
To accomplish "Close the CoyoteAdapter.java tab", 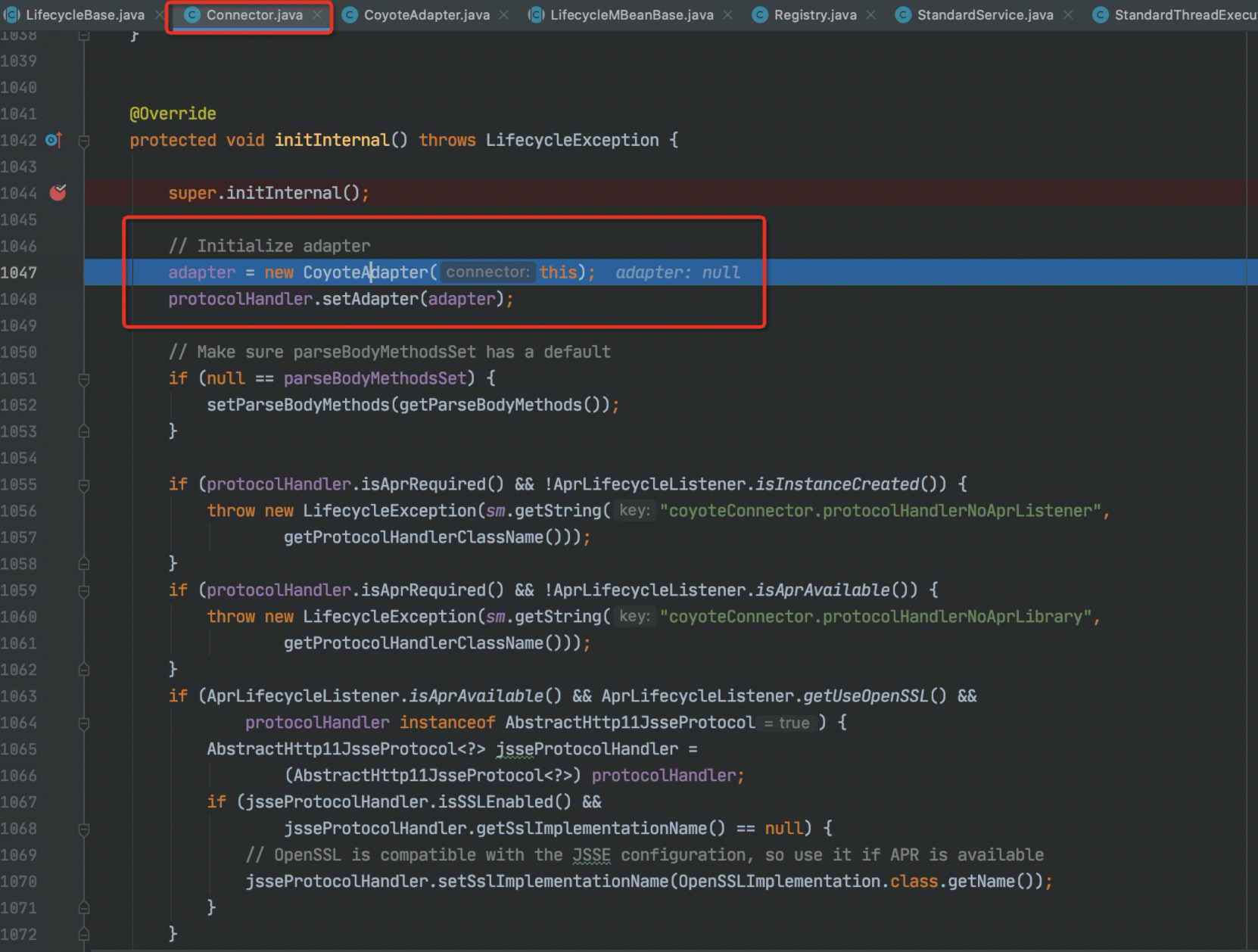I will (505, 14).
